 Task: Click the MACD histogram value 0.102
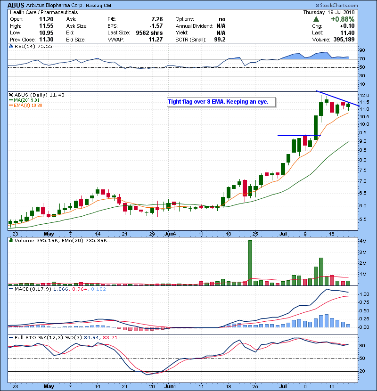(98, 289)
